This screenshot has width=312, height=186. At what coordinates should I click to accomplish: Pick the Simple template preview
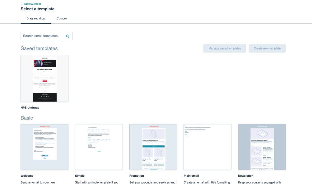pos(99,147)
